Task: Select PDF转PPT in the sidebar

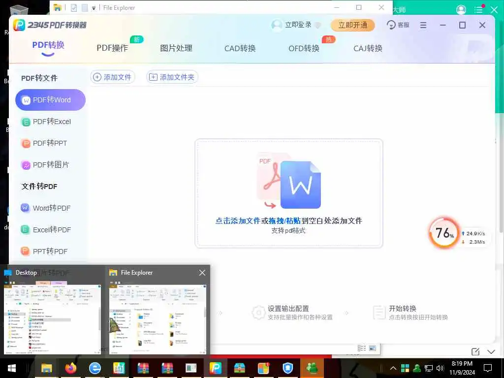Action: [x=50, y=143]
